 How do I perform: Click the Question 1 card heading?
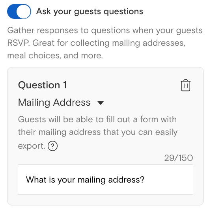coord(42,85)
